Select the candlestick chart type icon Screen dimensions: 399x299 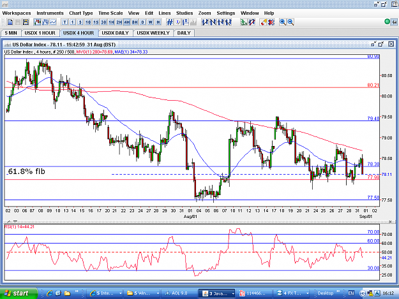point(38,22)
